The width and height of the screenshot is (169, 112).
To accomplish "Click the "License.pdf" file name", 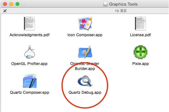I will click(140, 35).
